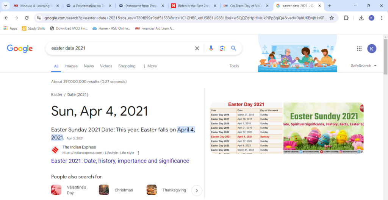Show more related searches with arrow
This screenshot has height=200, width=388.
tap(197, 191)
